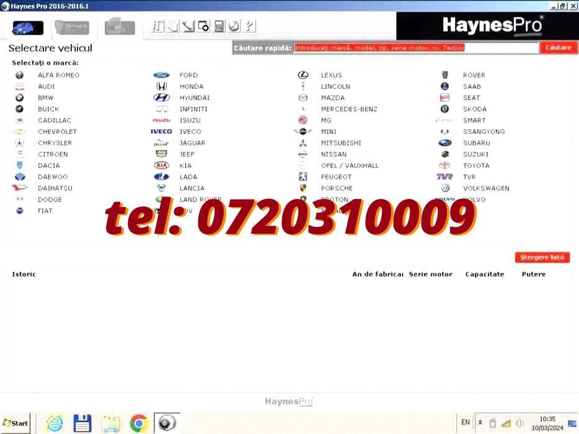Open the calculator toolbar icon

coord(219,26)
